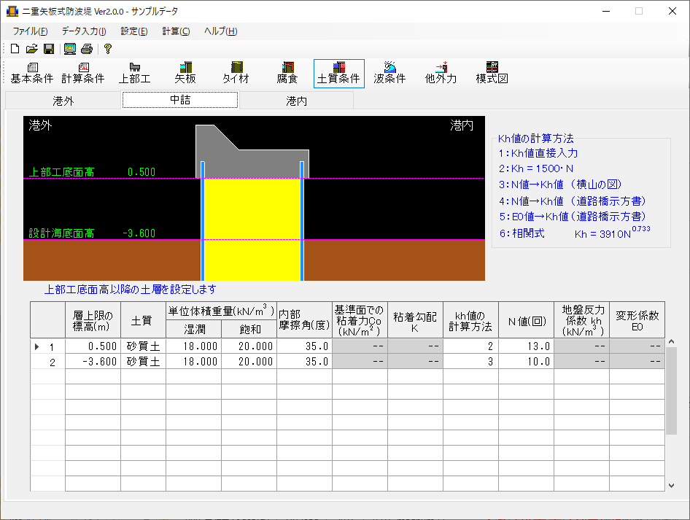The image size is (690, 520).
Task: Open the 計算(C) menu
Action: click(x=176, y=31)
